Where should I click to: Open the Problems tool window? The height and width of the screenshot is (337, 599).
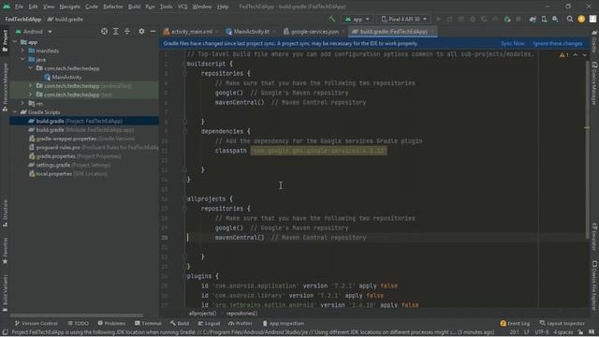point(111,323)
